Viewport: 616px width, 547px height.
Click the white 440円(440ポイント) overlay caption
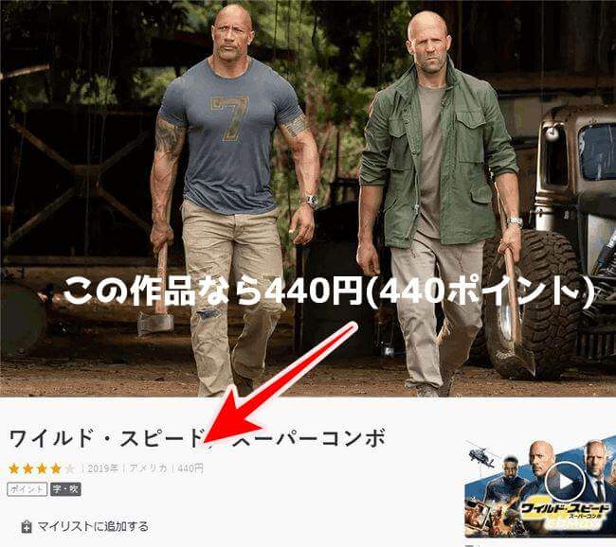pyautogui.click(x=329, y=291)
